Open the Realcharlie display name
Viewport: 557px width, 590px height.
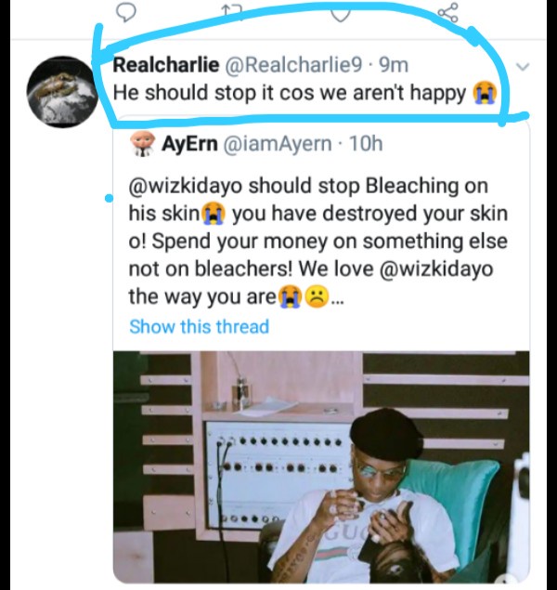click(x=166, y=64)
